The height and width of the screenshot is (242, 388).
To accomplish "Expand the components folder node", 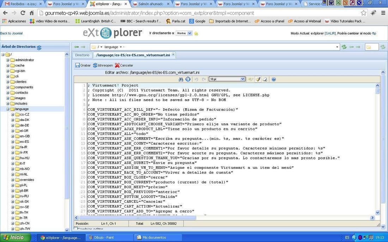I will tap(8, 87).
